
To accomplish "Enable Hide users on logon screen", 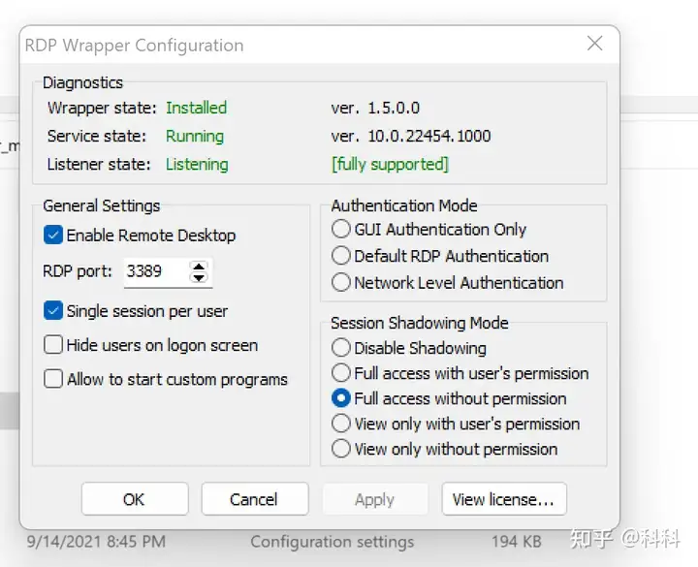I will (x=53, y=345).
